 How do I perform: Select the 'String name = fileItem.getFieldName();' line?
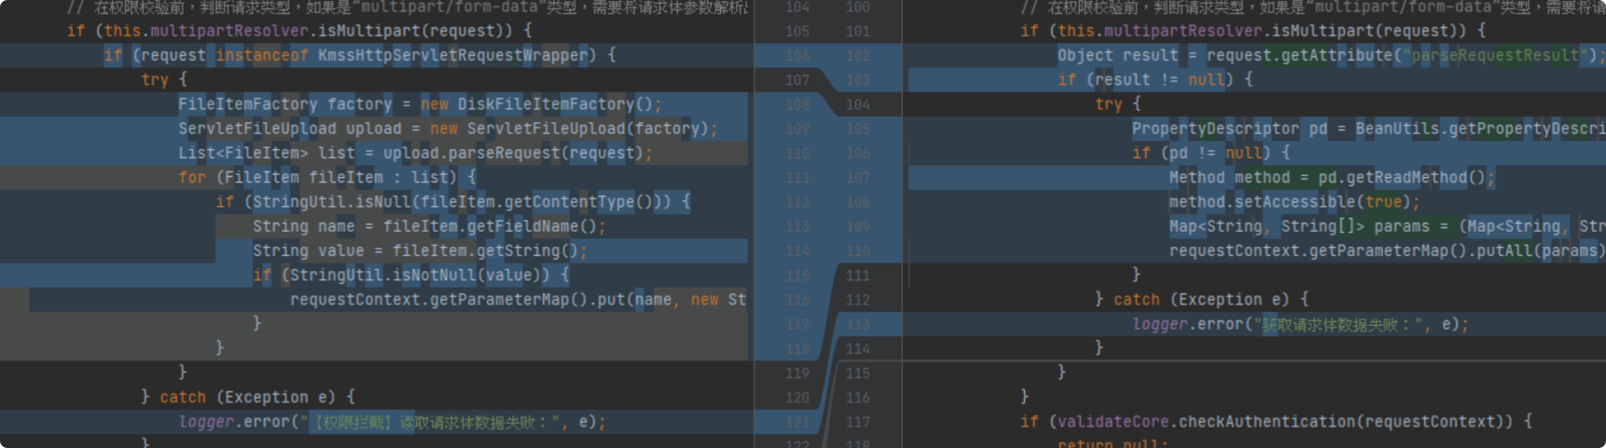click(430, 226)
